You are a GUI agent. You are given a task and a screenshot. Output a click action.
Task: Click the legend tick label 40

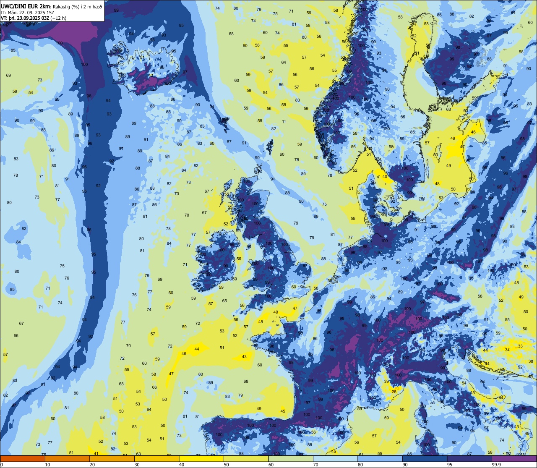[x=182, y=465]
